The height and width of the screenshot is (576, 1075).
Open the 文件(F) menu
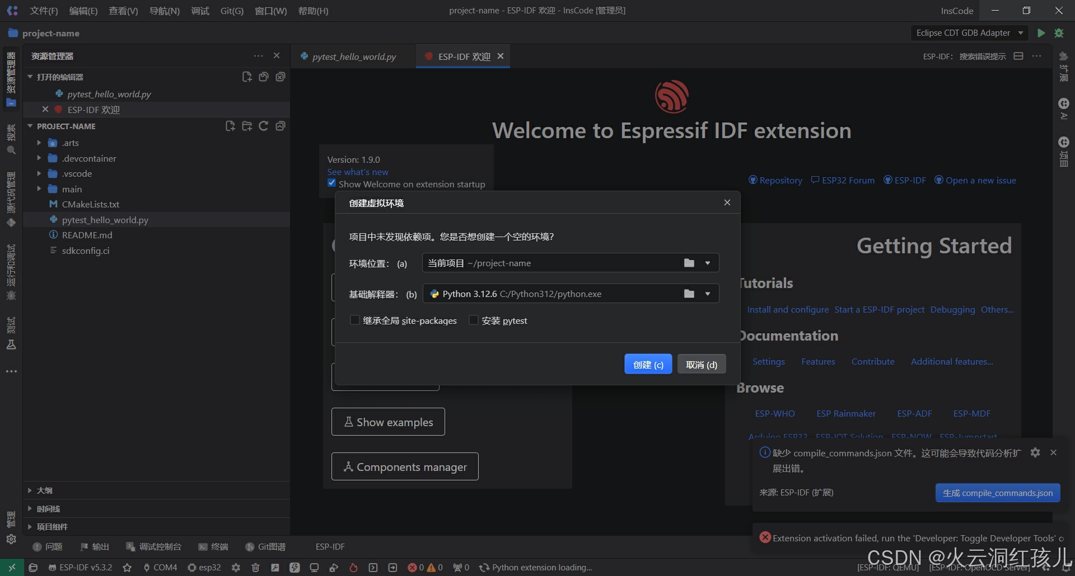44,11
